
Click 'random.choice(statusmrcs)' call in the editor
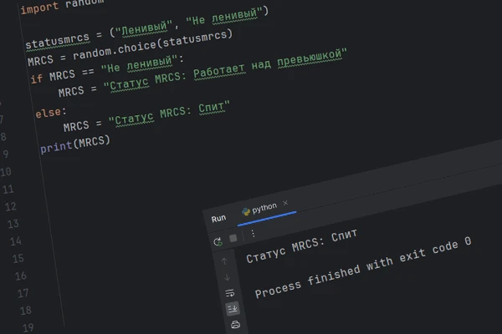tap(152, 45)
